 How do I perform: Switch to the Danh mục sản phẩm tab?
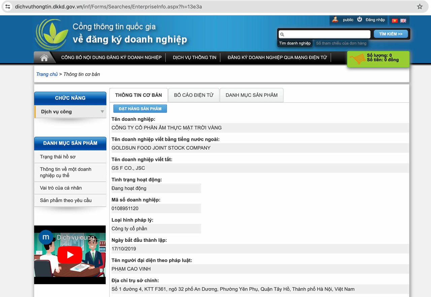(x=252, y=95)
